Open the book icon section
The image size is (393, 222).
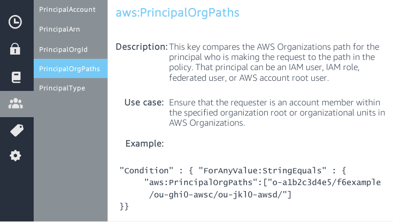click(x=16, y=77)
